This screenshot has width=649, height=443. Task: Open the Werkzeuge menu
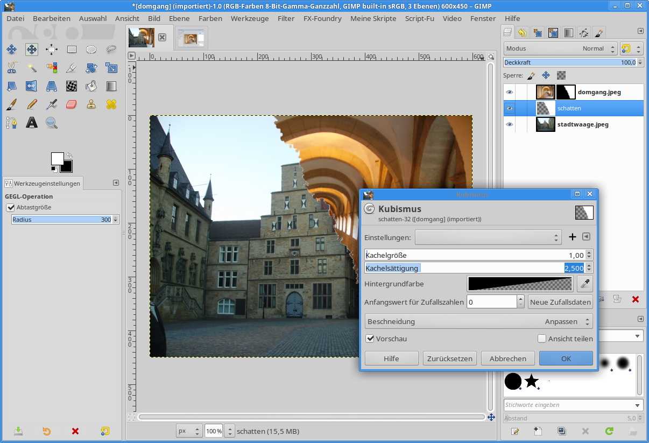click(250, 18)
